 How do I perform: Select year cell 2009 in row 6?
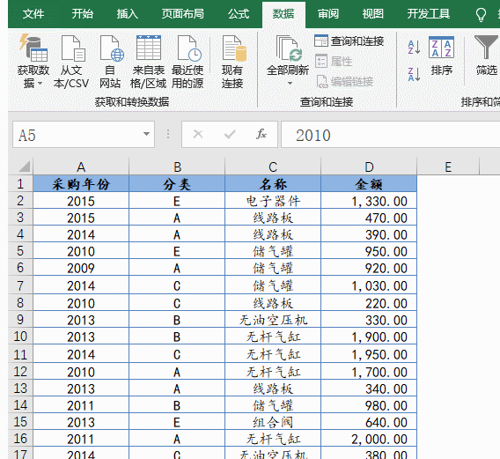pyautogui.click(x=81, y=268)
